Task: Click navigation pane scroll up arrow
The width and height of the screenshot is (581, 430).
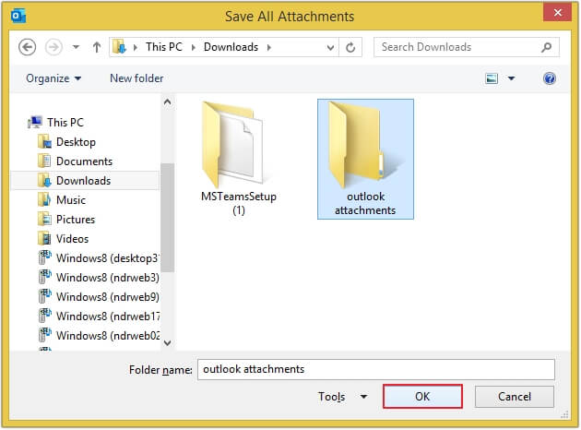Action: 168,102
